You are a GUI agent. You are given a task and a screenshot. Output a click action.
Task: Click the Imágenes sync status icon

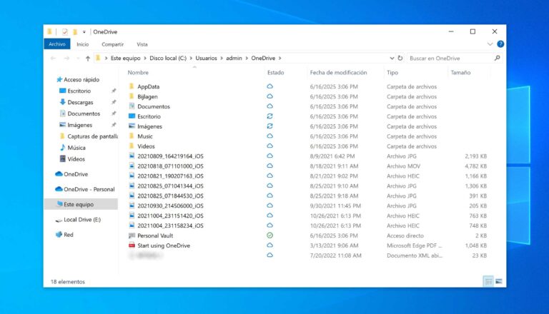coord(269,126)
